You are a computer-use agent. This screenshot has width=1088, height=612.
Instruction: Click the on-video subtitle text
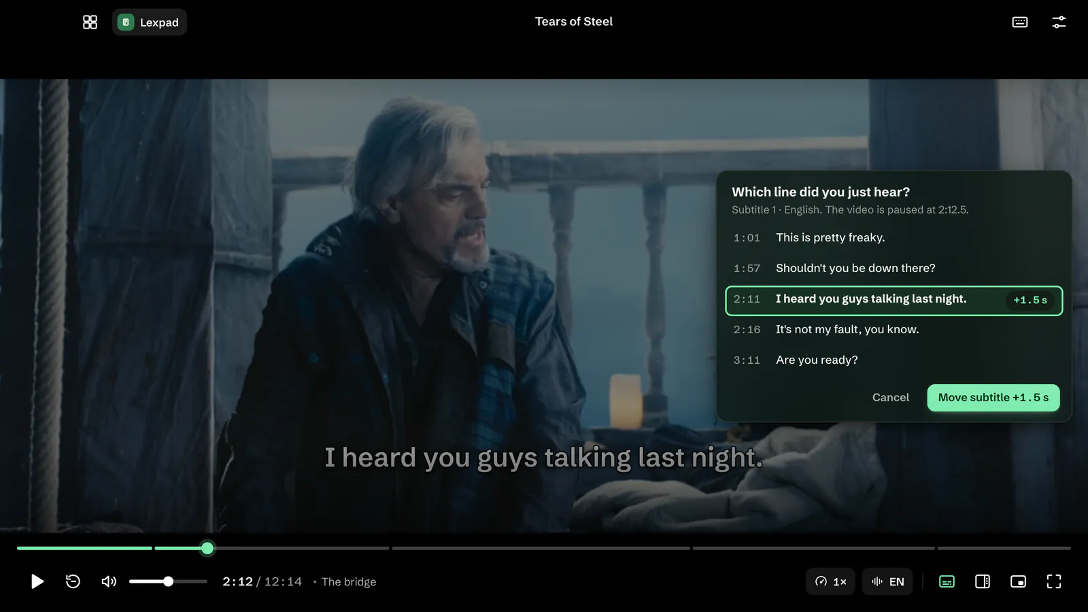coord(543,458)
